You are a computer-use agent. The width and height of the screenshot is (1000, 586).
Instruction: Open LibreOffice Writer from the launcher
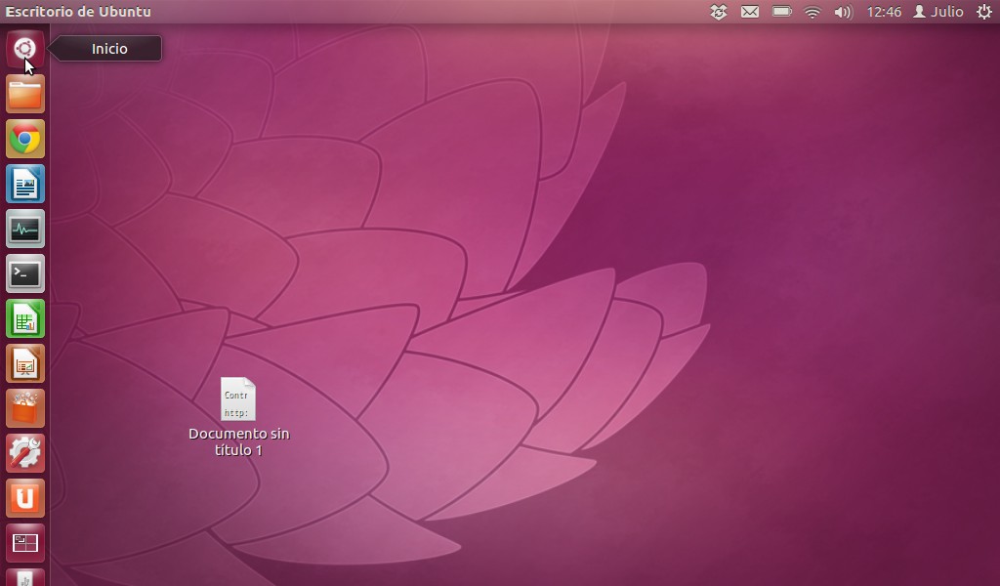click(24, 184)
